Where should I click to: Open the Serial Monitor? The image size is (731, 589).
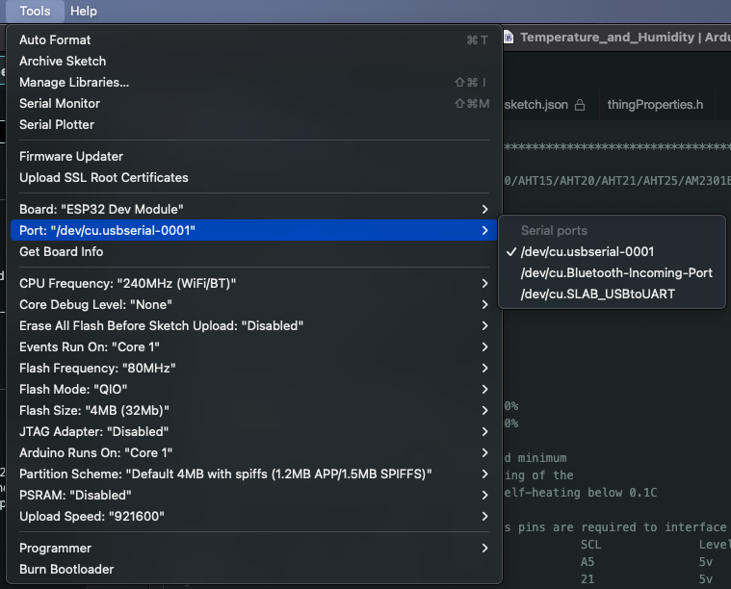[x=60, y=103]
